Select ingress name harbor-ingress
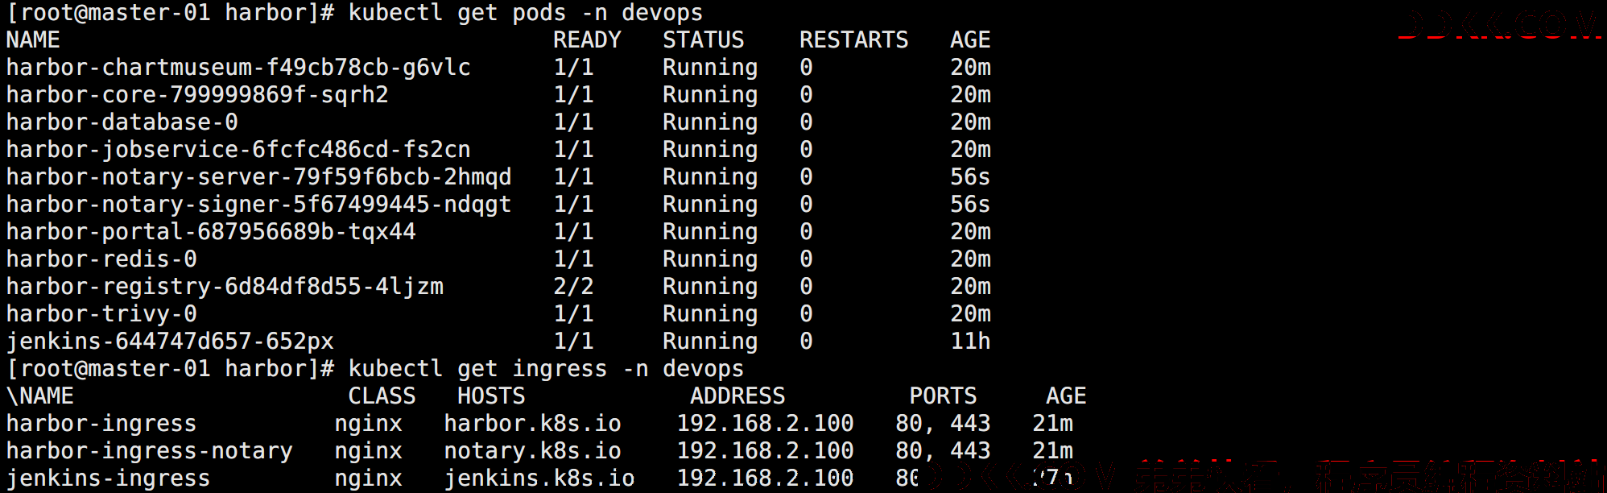The height and width of the screenshot is (493, 1607). (x=101, y=424)
